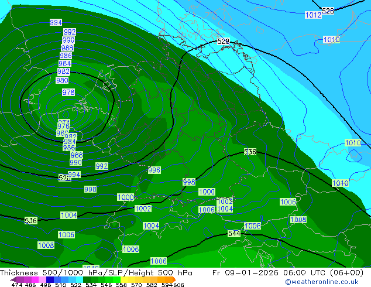This screenshot has width=371, height=287.
Task: Pick the bright yellow legend swatch after green
Action: (x=125, y=279)
